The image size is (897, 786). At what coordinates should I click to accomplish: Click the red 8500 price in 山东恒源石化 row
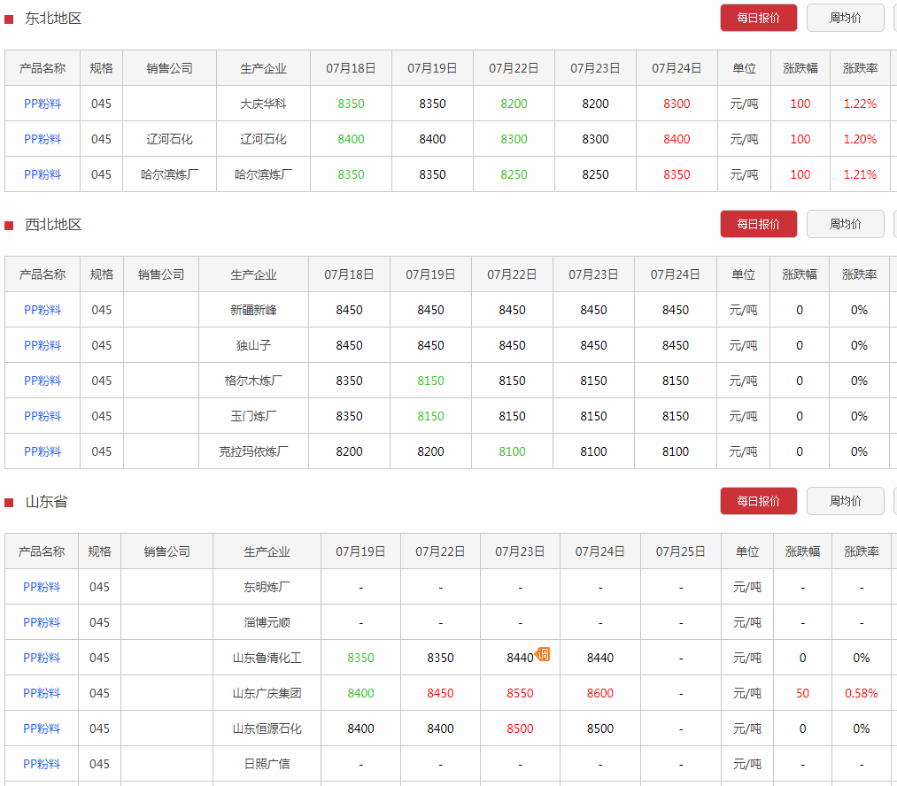tap(520, 729)
